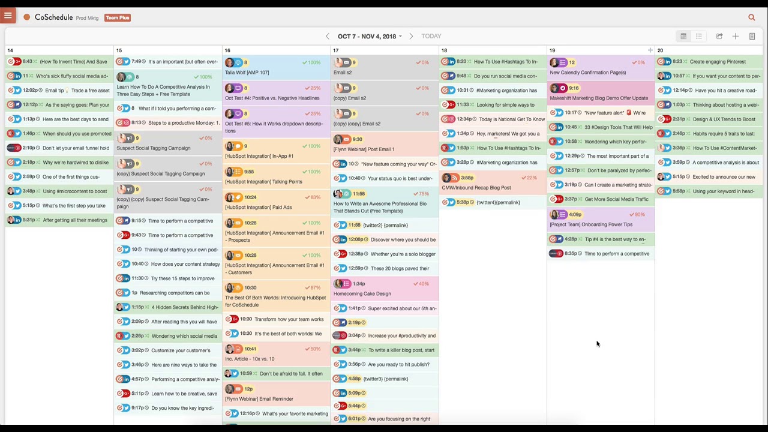Open 3:36p 'How To Use #ContentMarket-'

[709, 148]
